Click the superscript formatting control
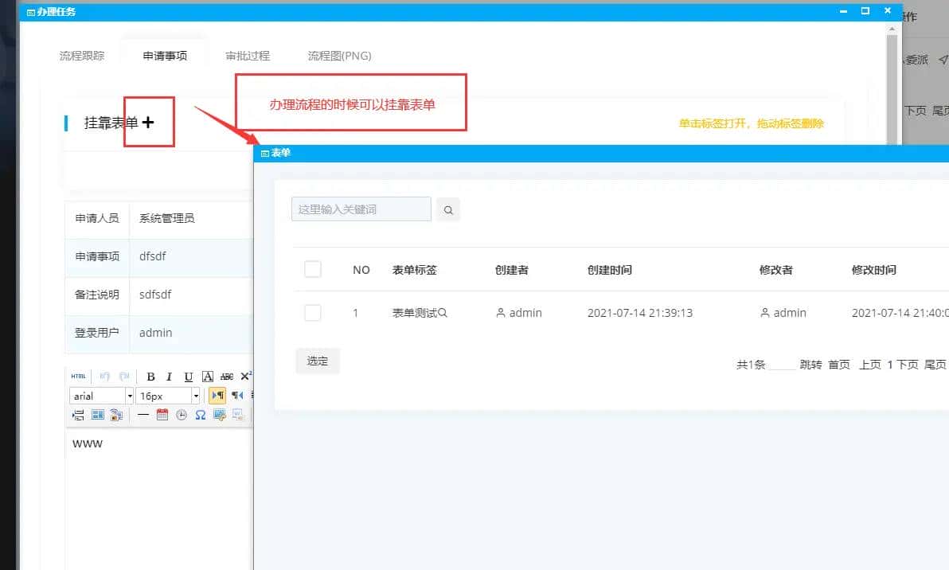Viewport: 949px width, 570px height. click(247, 376)
